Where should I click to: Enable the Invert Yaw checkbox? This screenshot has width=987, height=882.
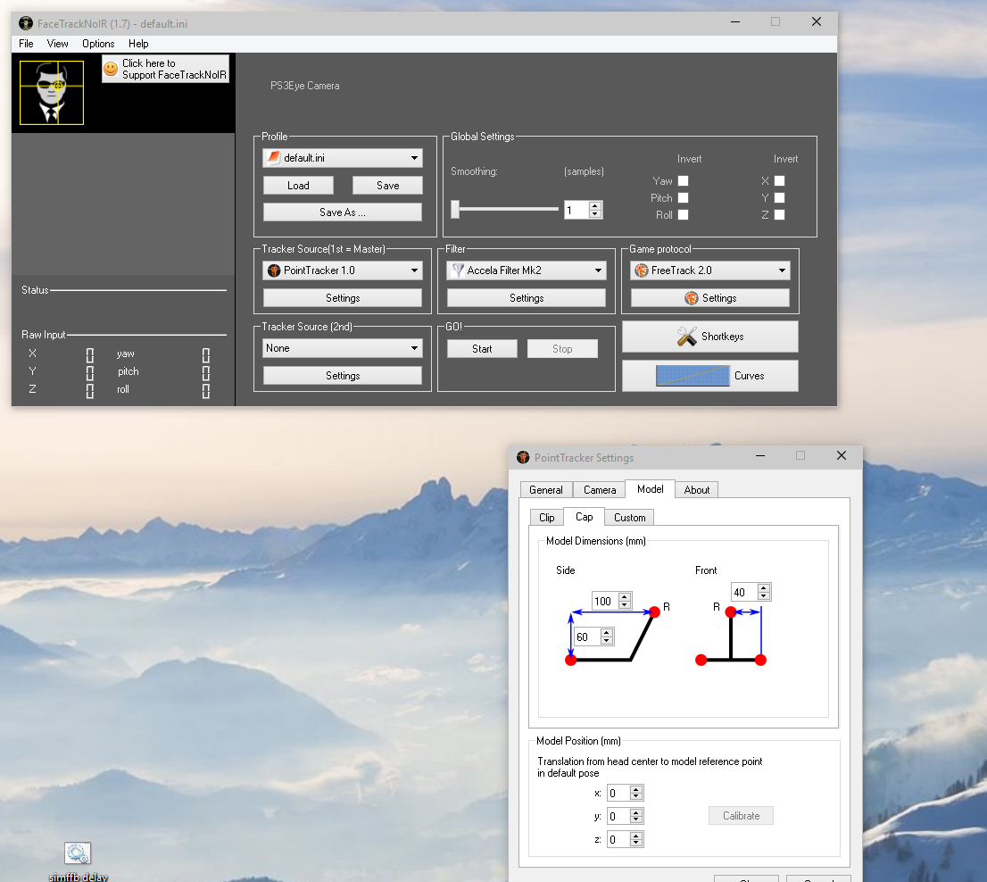[683, 181]
